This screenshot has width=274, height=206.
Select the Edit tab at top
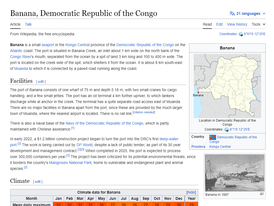pyautogui.click(x=219, y=24)
